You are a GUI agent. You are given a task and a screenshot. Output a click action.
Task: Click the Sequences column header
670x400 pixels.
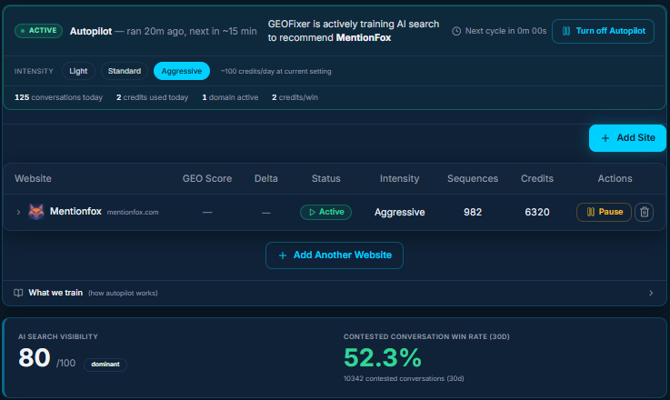[x=473, y=178]
